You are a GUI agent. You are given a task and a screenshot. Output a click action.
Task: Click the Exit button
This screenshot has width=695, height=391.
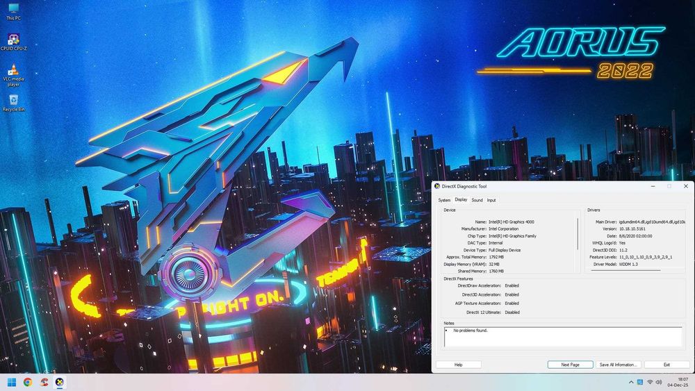tap(667, 365)
